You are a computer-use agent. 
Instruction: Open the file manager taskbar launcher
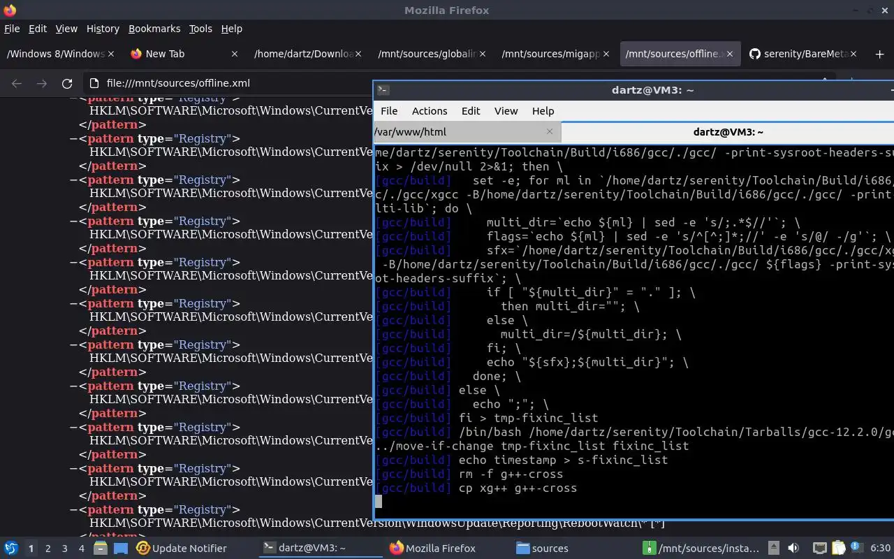tap(100, 549)
